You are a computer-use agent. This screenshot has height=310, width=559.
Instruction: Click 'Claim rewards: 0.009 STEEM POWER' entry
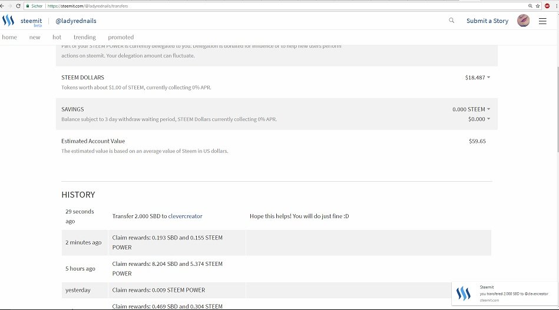point(158,290)
